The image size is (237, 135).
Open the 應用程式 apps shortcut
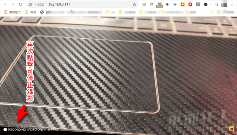pyautogui.click(x=12, y=12)
